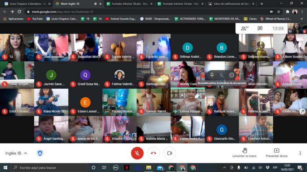The image size is (307, 172).
Task: Click the muted mic icon on Wendy's tile
Action: tap(222, 75)
